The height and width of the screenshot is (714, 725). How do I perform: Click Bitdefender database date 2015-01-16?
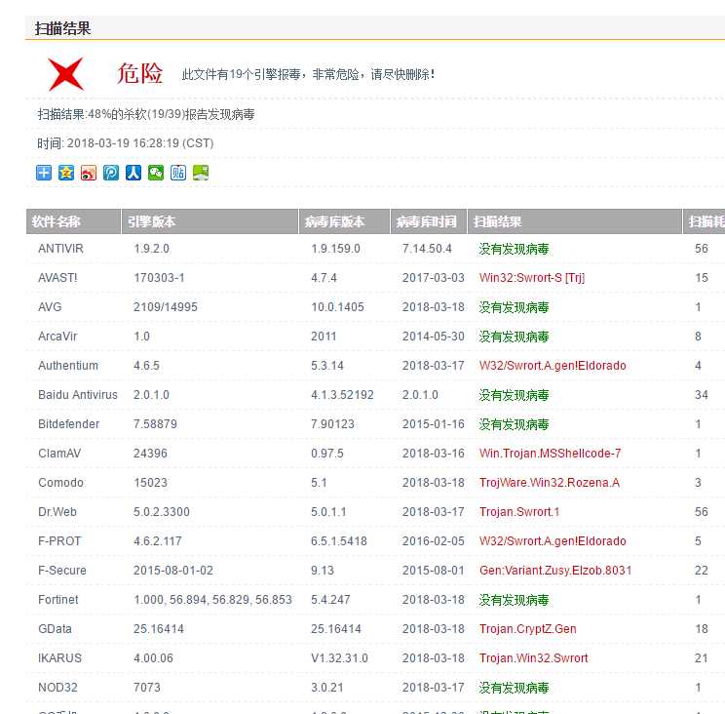coord(434,424)
